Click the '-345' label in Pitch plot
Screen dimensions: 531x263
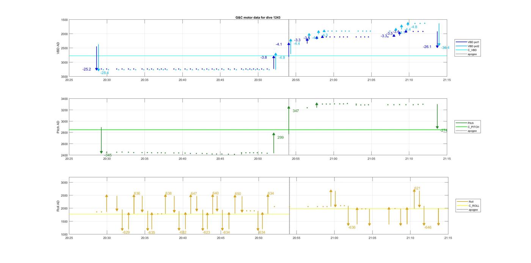coord(108,155)
